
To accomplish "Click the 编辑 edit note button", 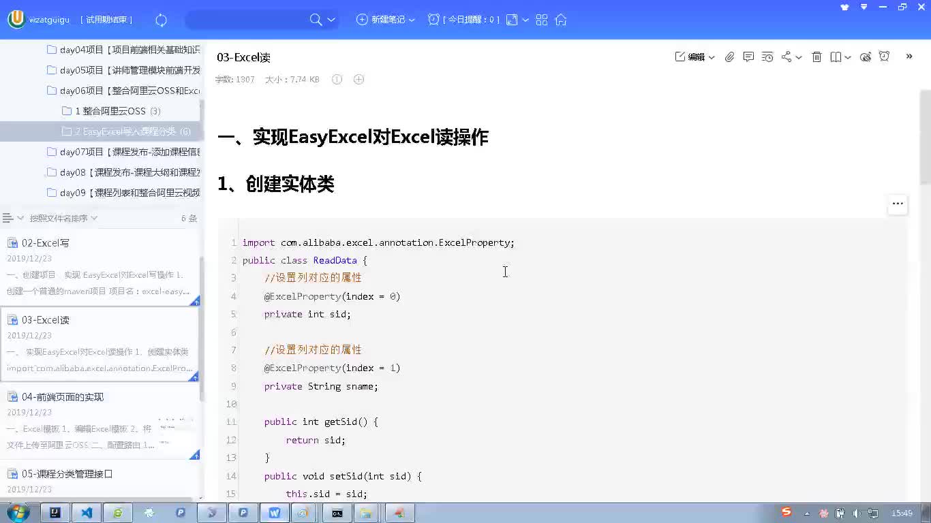I will point(690,57).
